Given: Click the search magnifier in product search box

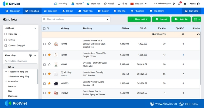Looking at the screenshot, I should 44,19.
